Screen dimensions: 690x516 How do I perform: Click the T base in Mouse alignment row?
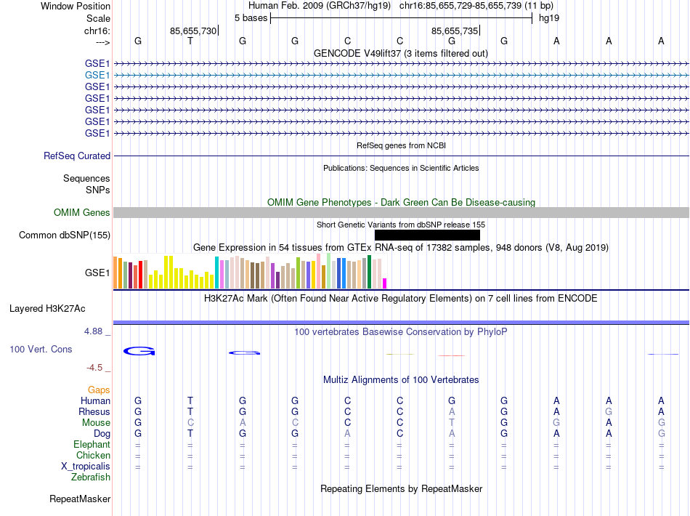coord(452,423)
